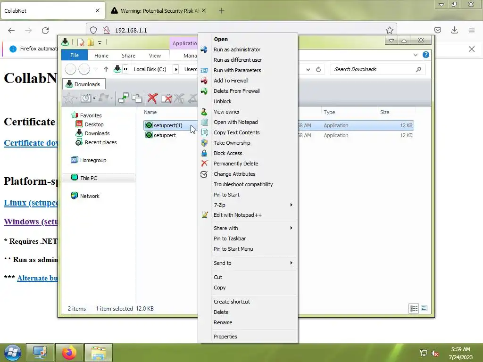Screen dimensions: 483x362
Task: Sort by the Size column header
Action: coord(397,112)
